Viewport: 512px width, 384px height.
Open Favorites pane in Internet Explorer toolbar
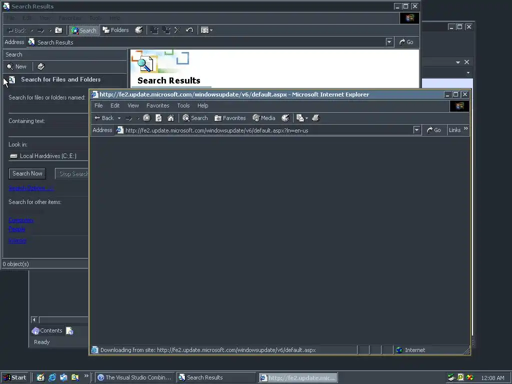point(230,118)
